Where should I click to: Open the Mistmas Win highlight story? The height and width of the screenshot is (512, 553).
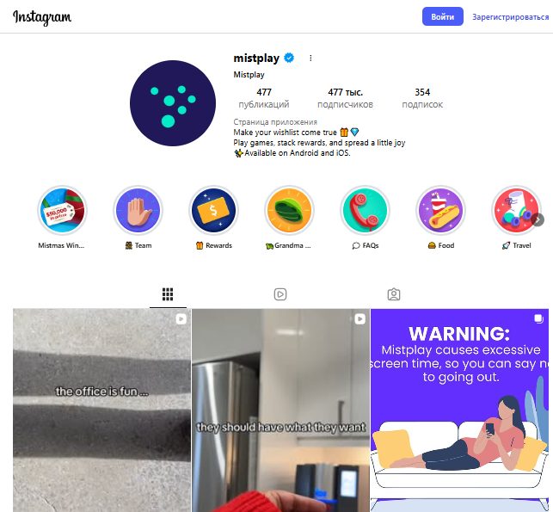pos(62,211)
